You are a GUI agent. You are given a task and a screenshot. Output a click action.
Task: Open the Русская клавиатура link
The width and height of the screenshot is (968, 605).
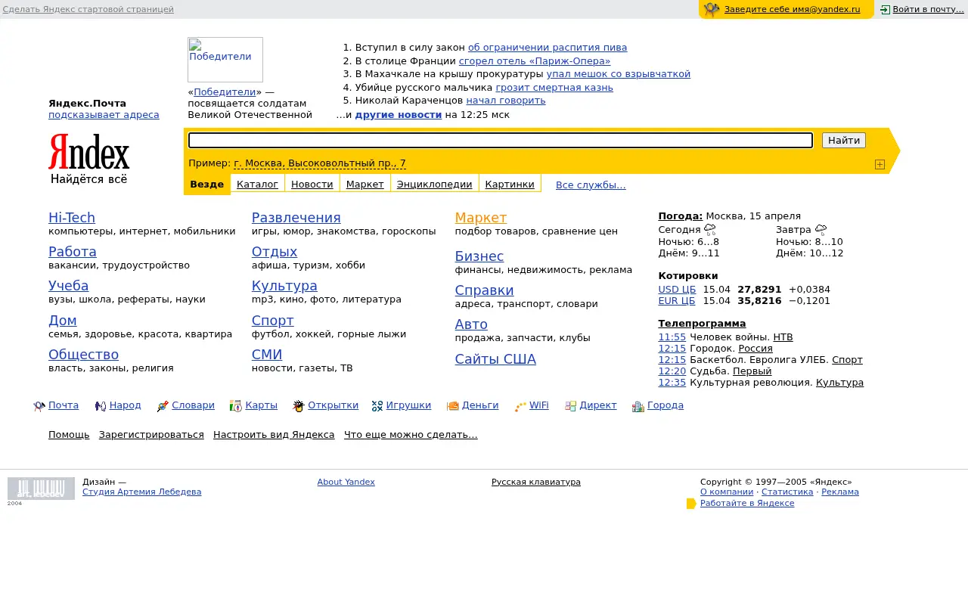tap(536, 482)
